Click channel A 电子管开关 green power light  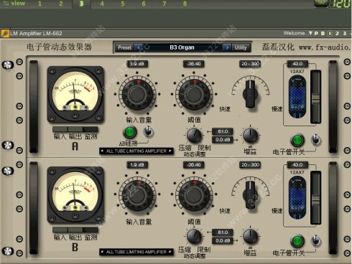tap(297, 141)
